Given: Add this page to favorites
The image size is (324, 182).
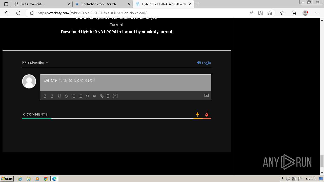Looking at the screenshot, I should (270, 13).
